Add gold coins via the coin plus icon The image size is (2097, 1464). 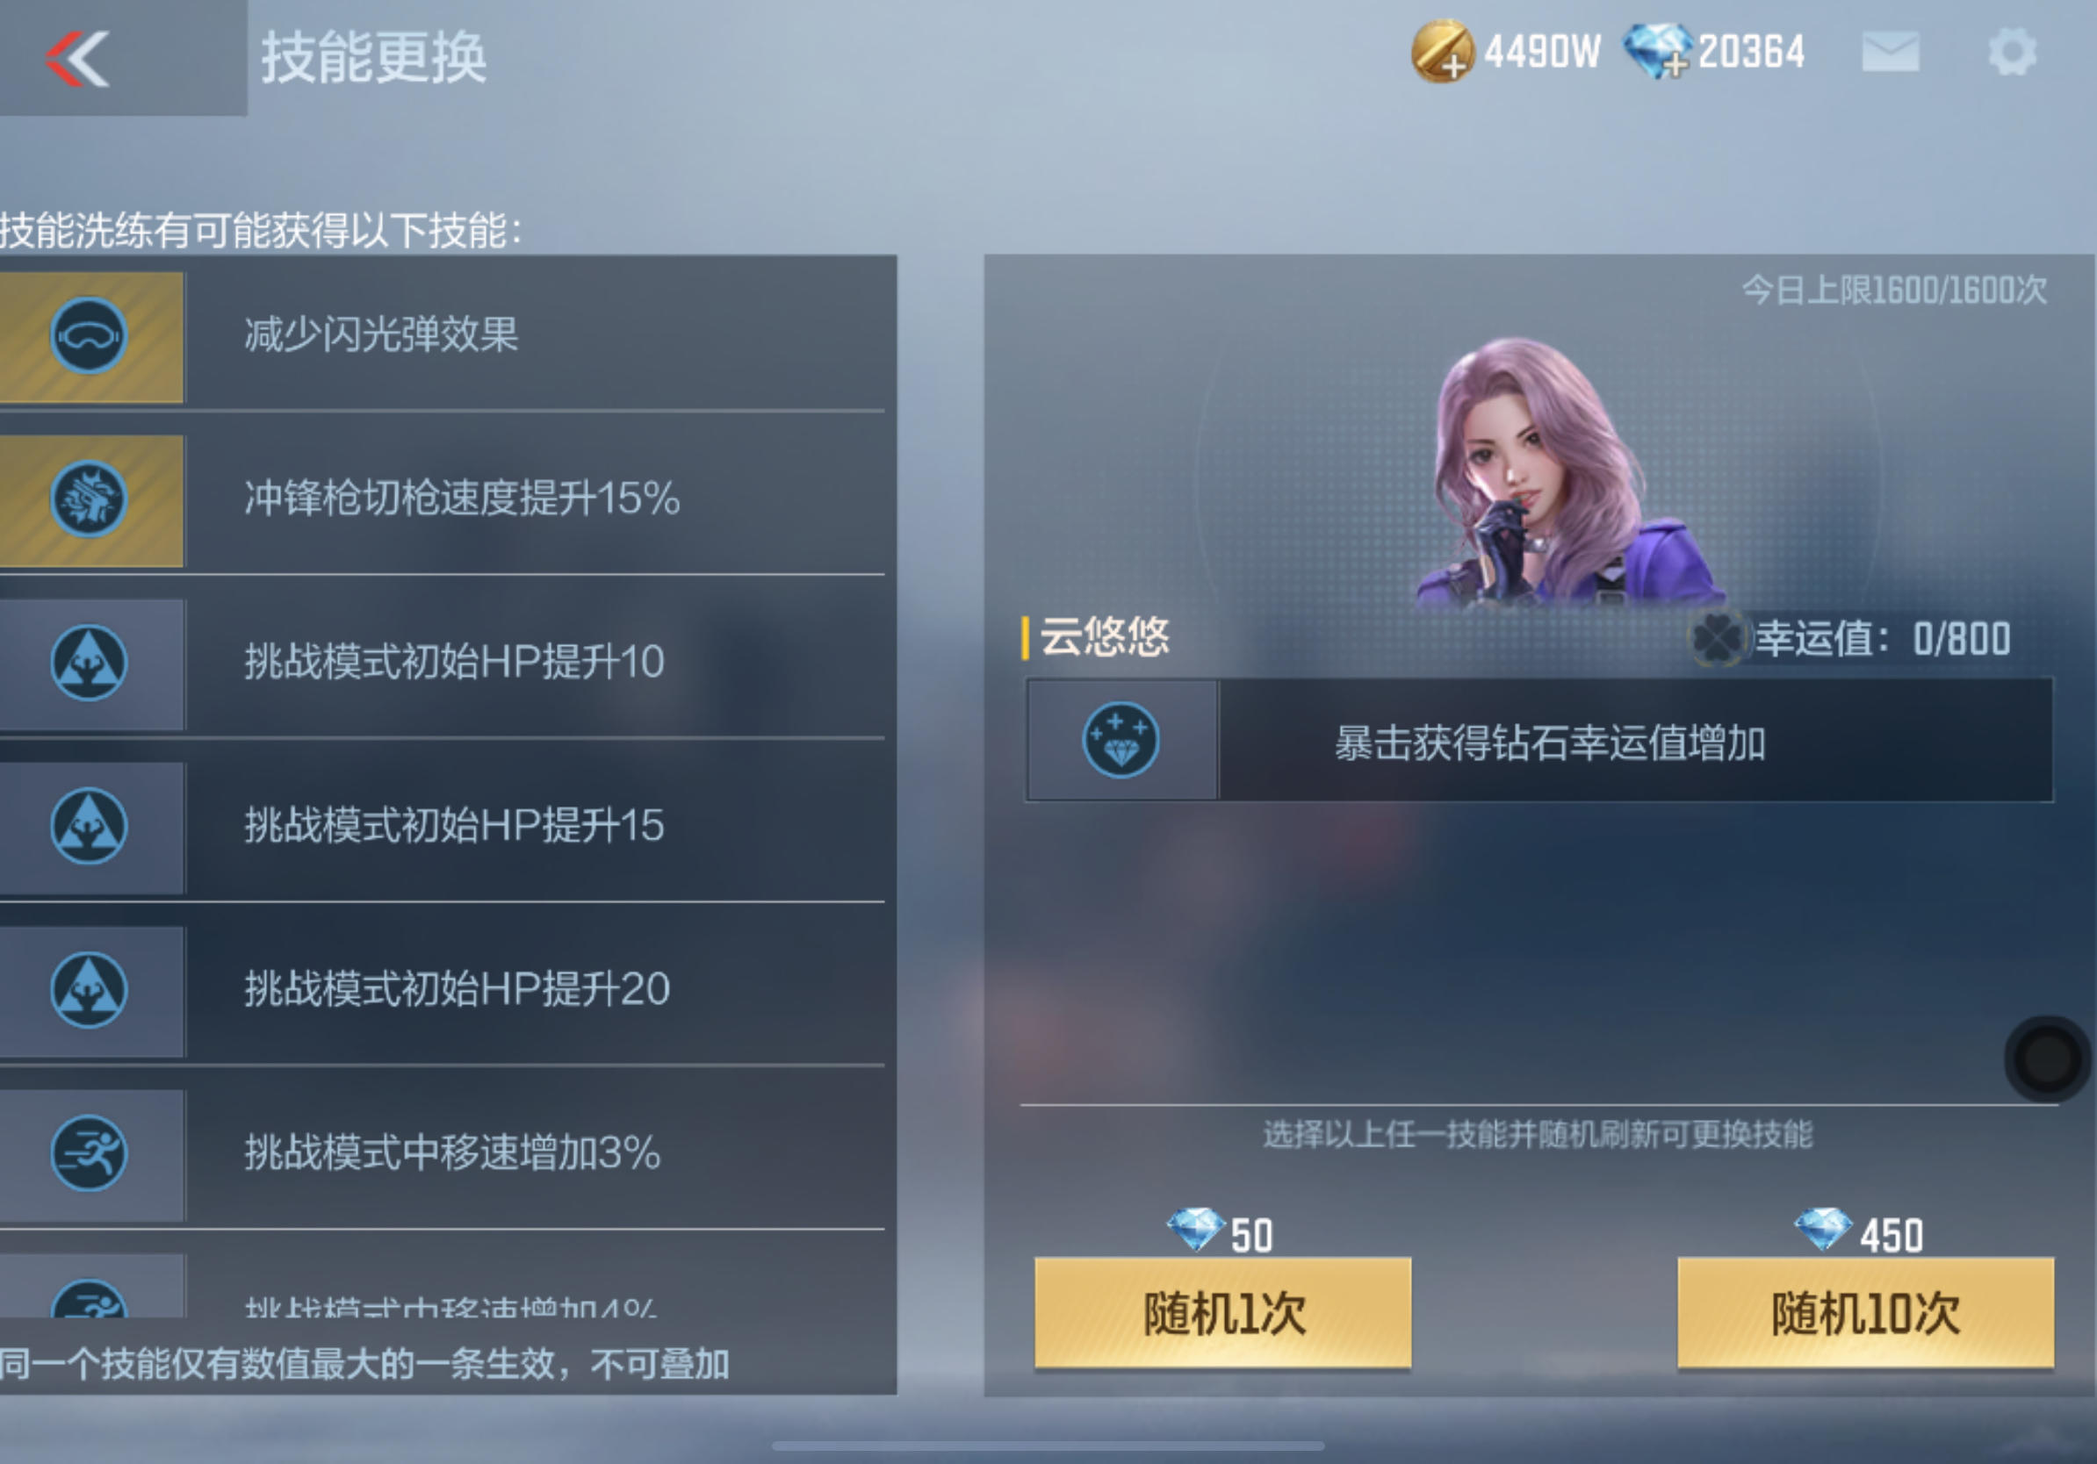coord(1443,52)
